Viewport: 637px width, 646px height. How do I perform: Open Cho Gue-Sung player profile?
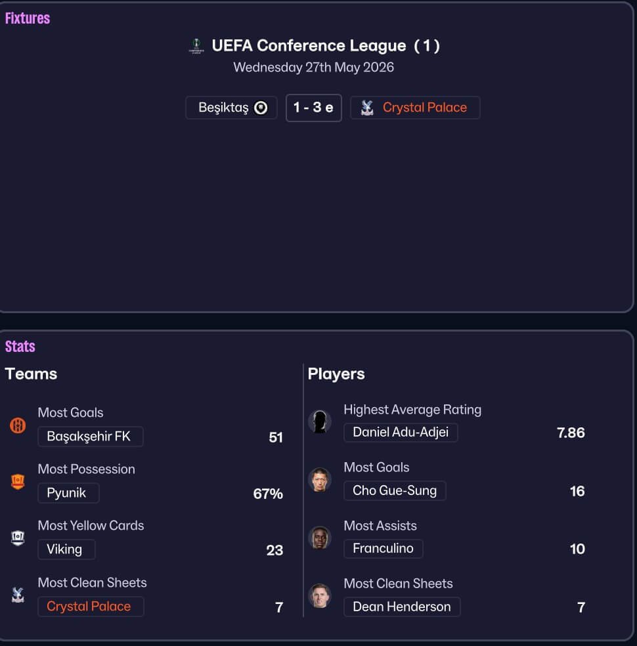(x=395, y=490)
